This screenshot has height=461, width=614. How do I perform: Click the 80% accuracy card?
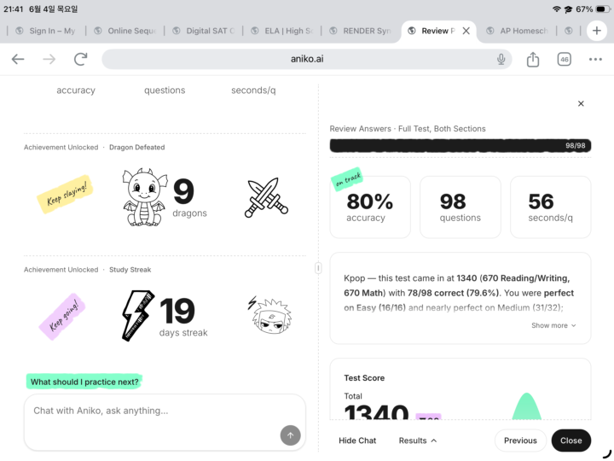[x=370, y=207]
